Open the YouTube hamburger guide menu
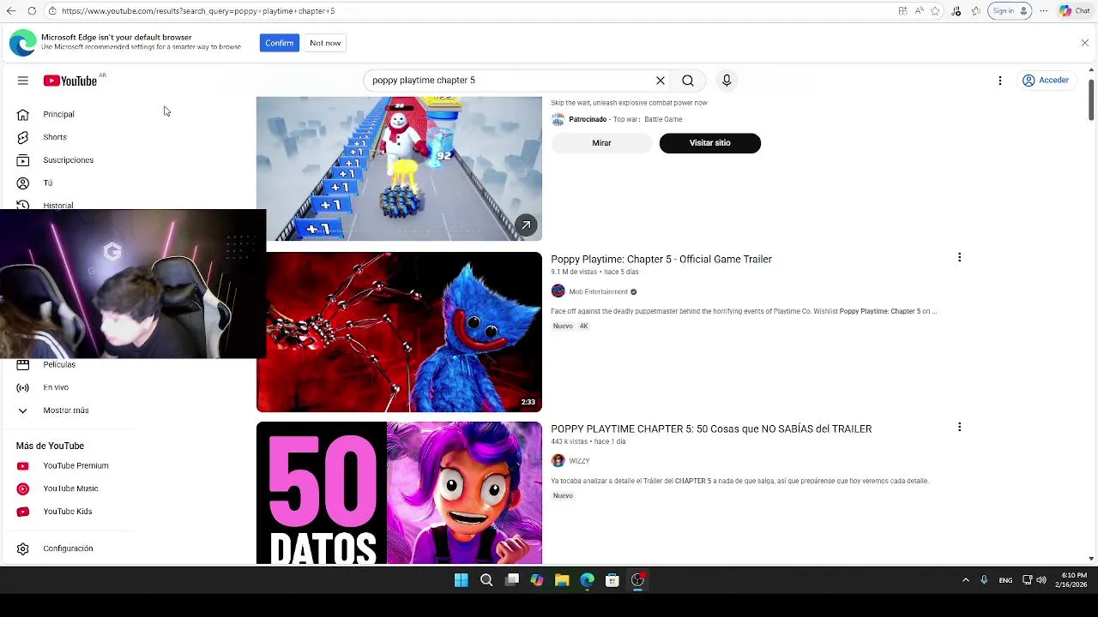Screen dimensions: 1098x617 [x=23, y=81]
